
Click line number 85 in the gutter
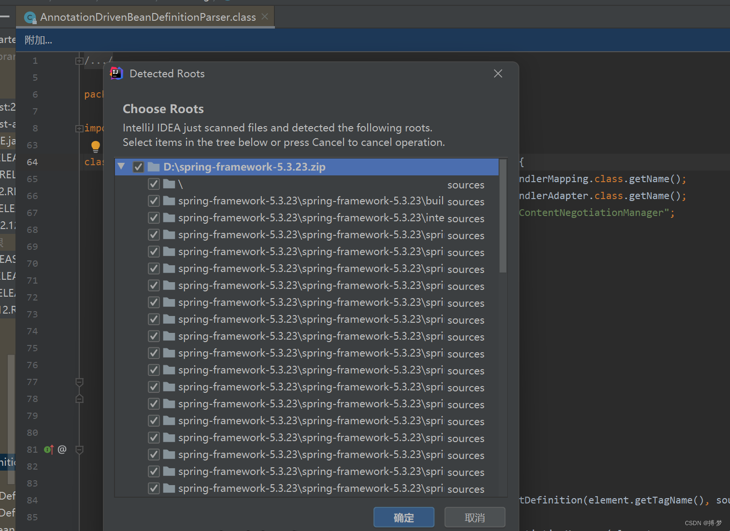click(x=32, y=517)
